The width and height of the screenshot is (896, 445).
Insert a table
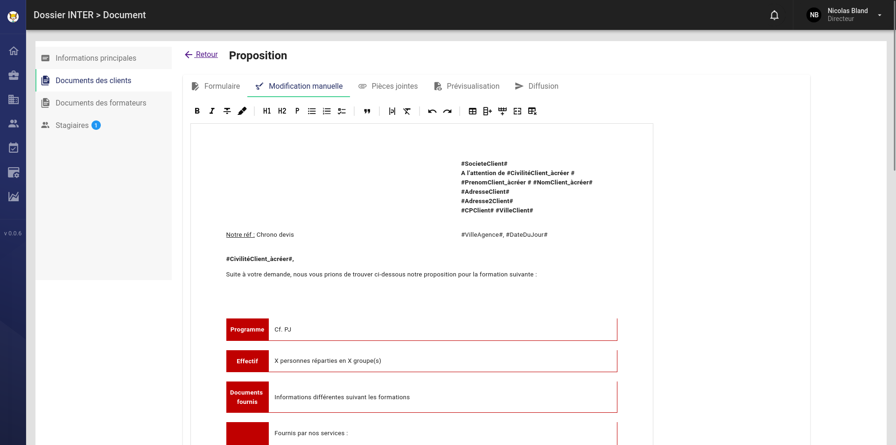point(472,111)
